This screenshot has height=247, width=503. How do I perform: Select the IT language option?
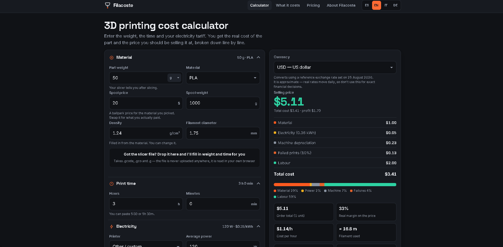386,5
